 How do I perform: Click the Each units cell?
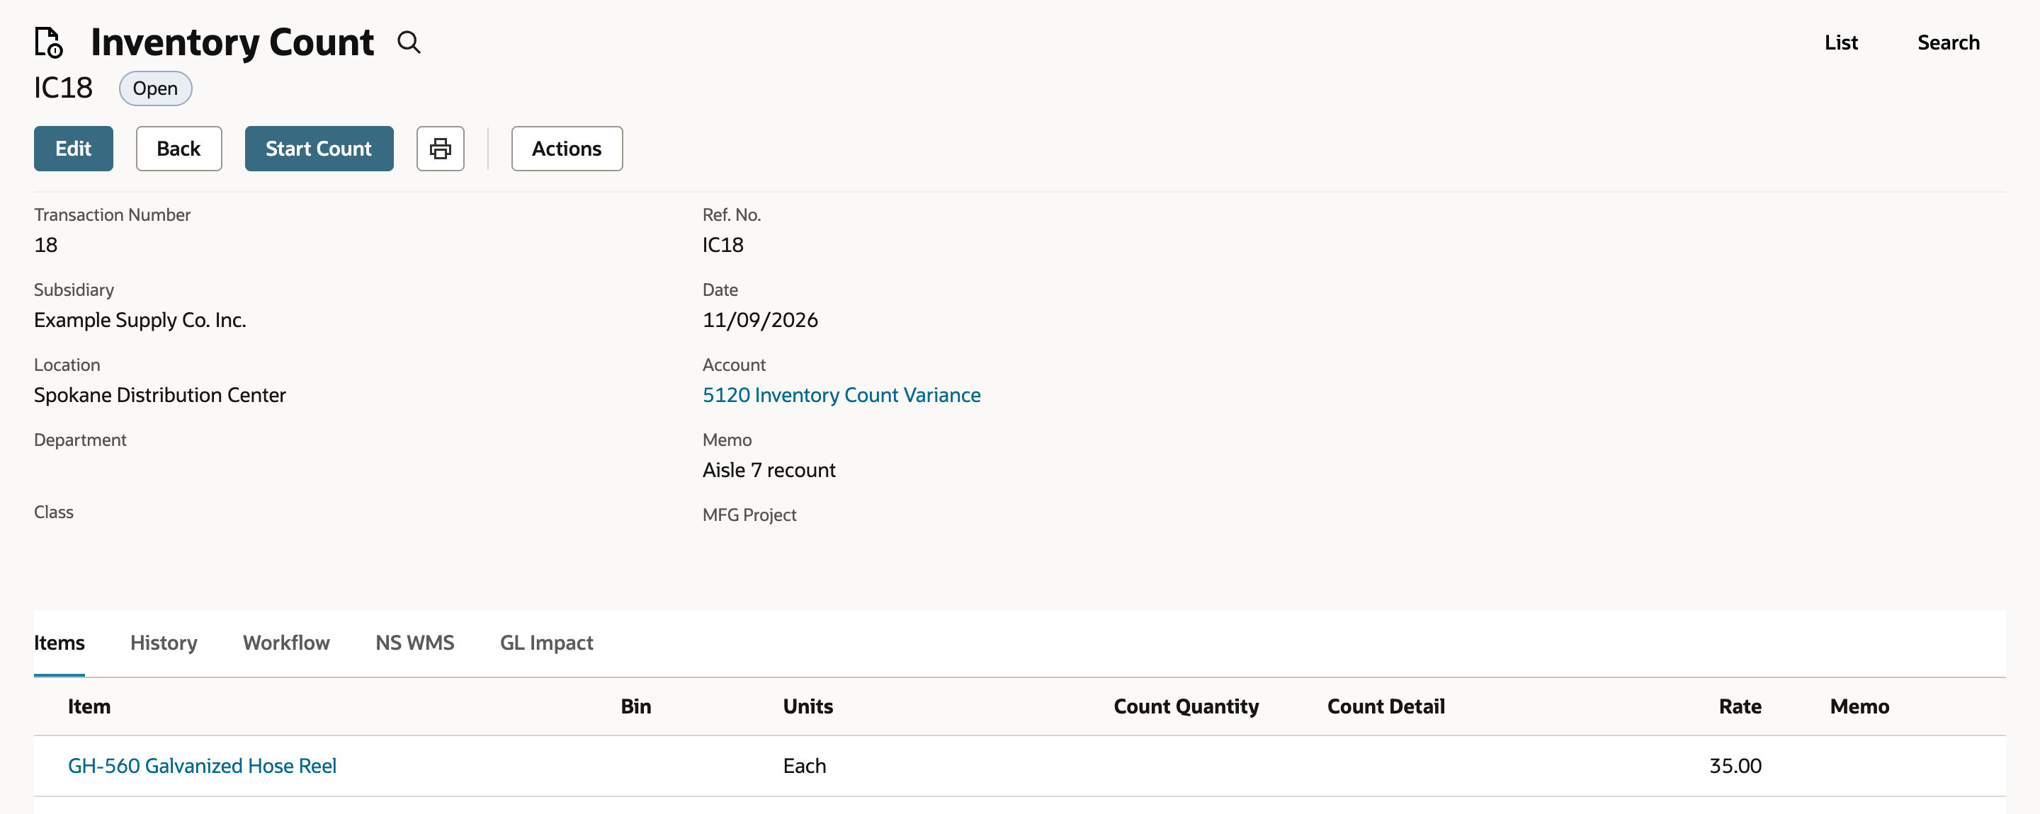point(805,766)
